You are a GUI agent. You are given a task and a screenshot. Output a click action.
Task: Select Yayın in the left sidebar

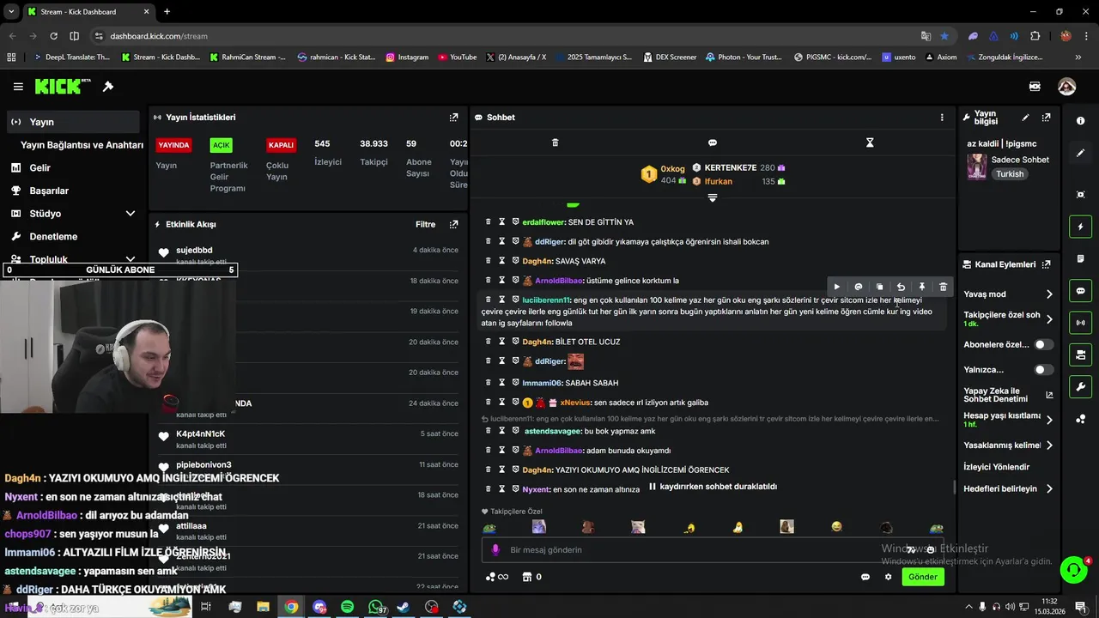(x=72, y=122)
